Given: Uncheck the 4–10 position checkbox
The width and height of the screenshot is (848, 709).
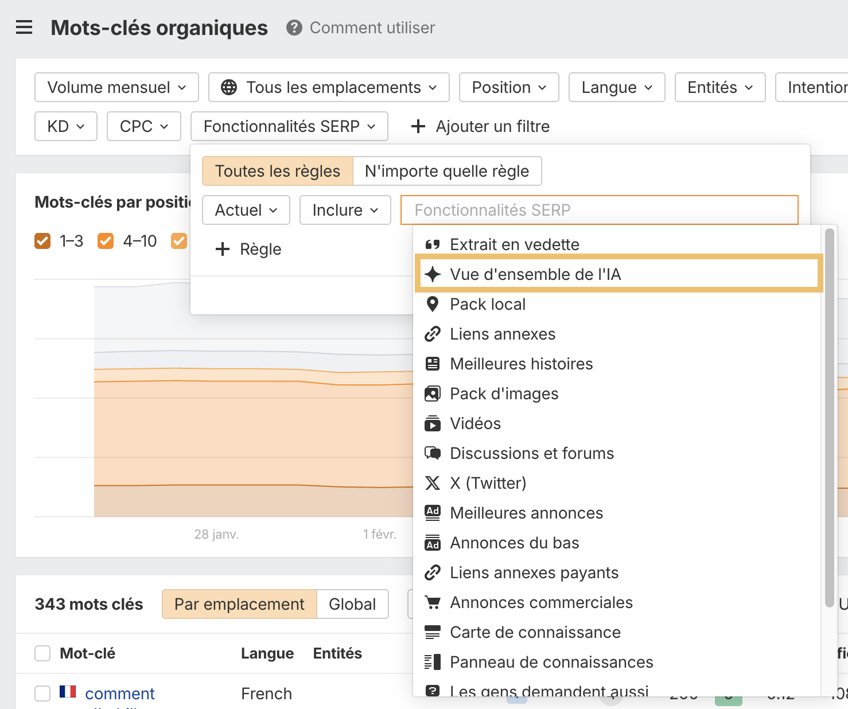Looking at the screenshot, I should (x=105, y=241).
